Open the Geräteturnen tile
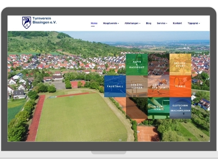The image size is (218, 159). tap(137, 86)
